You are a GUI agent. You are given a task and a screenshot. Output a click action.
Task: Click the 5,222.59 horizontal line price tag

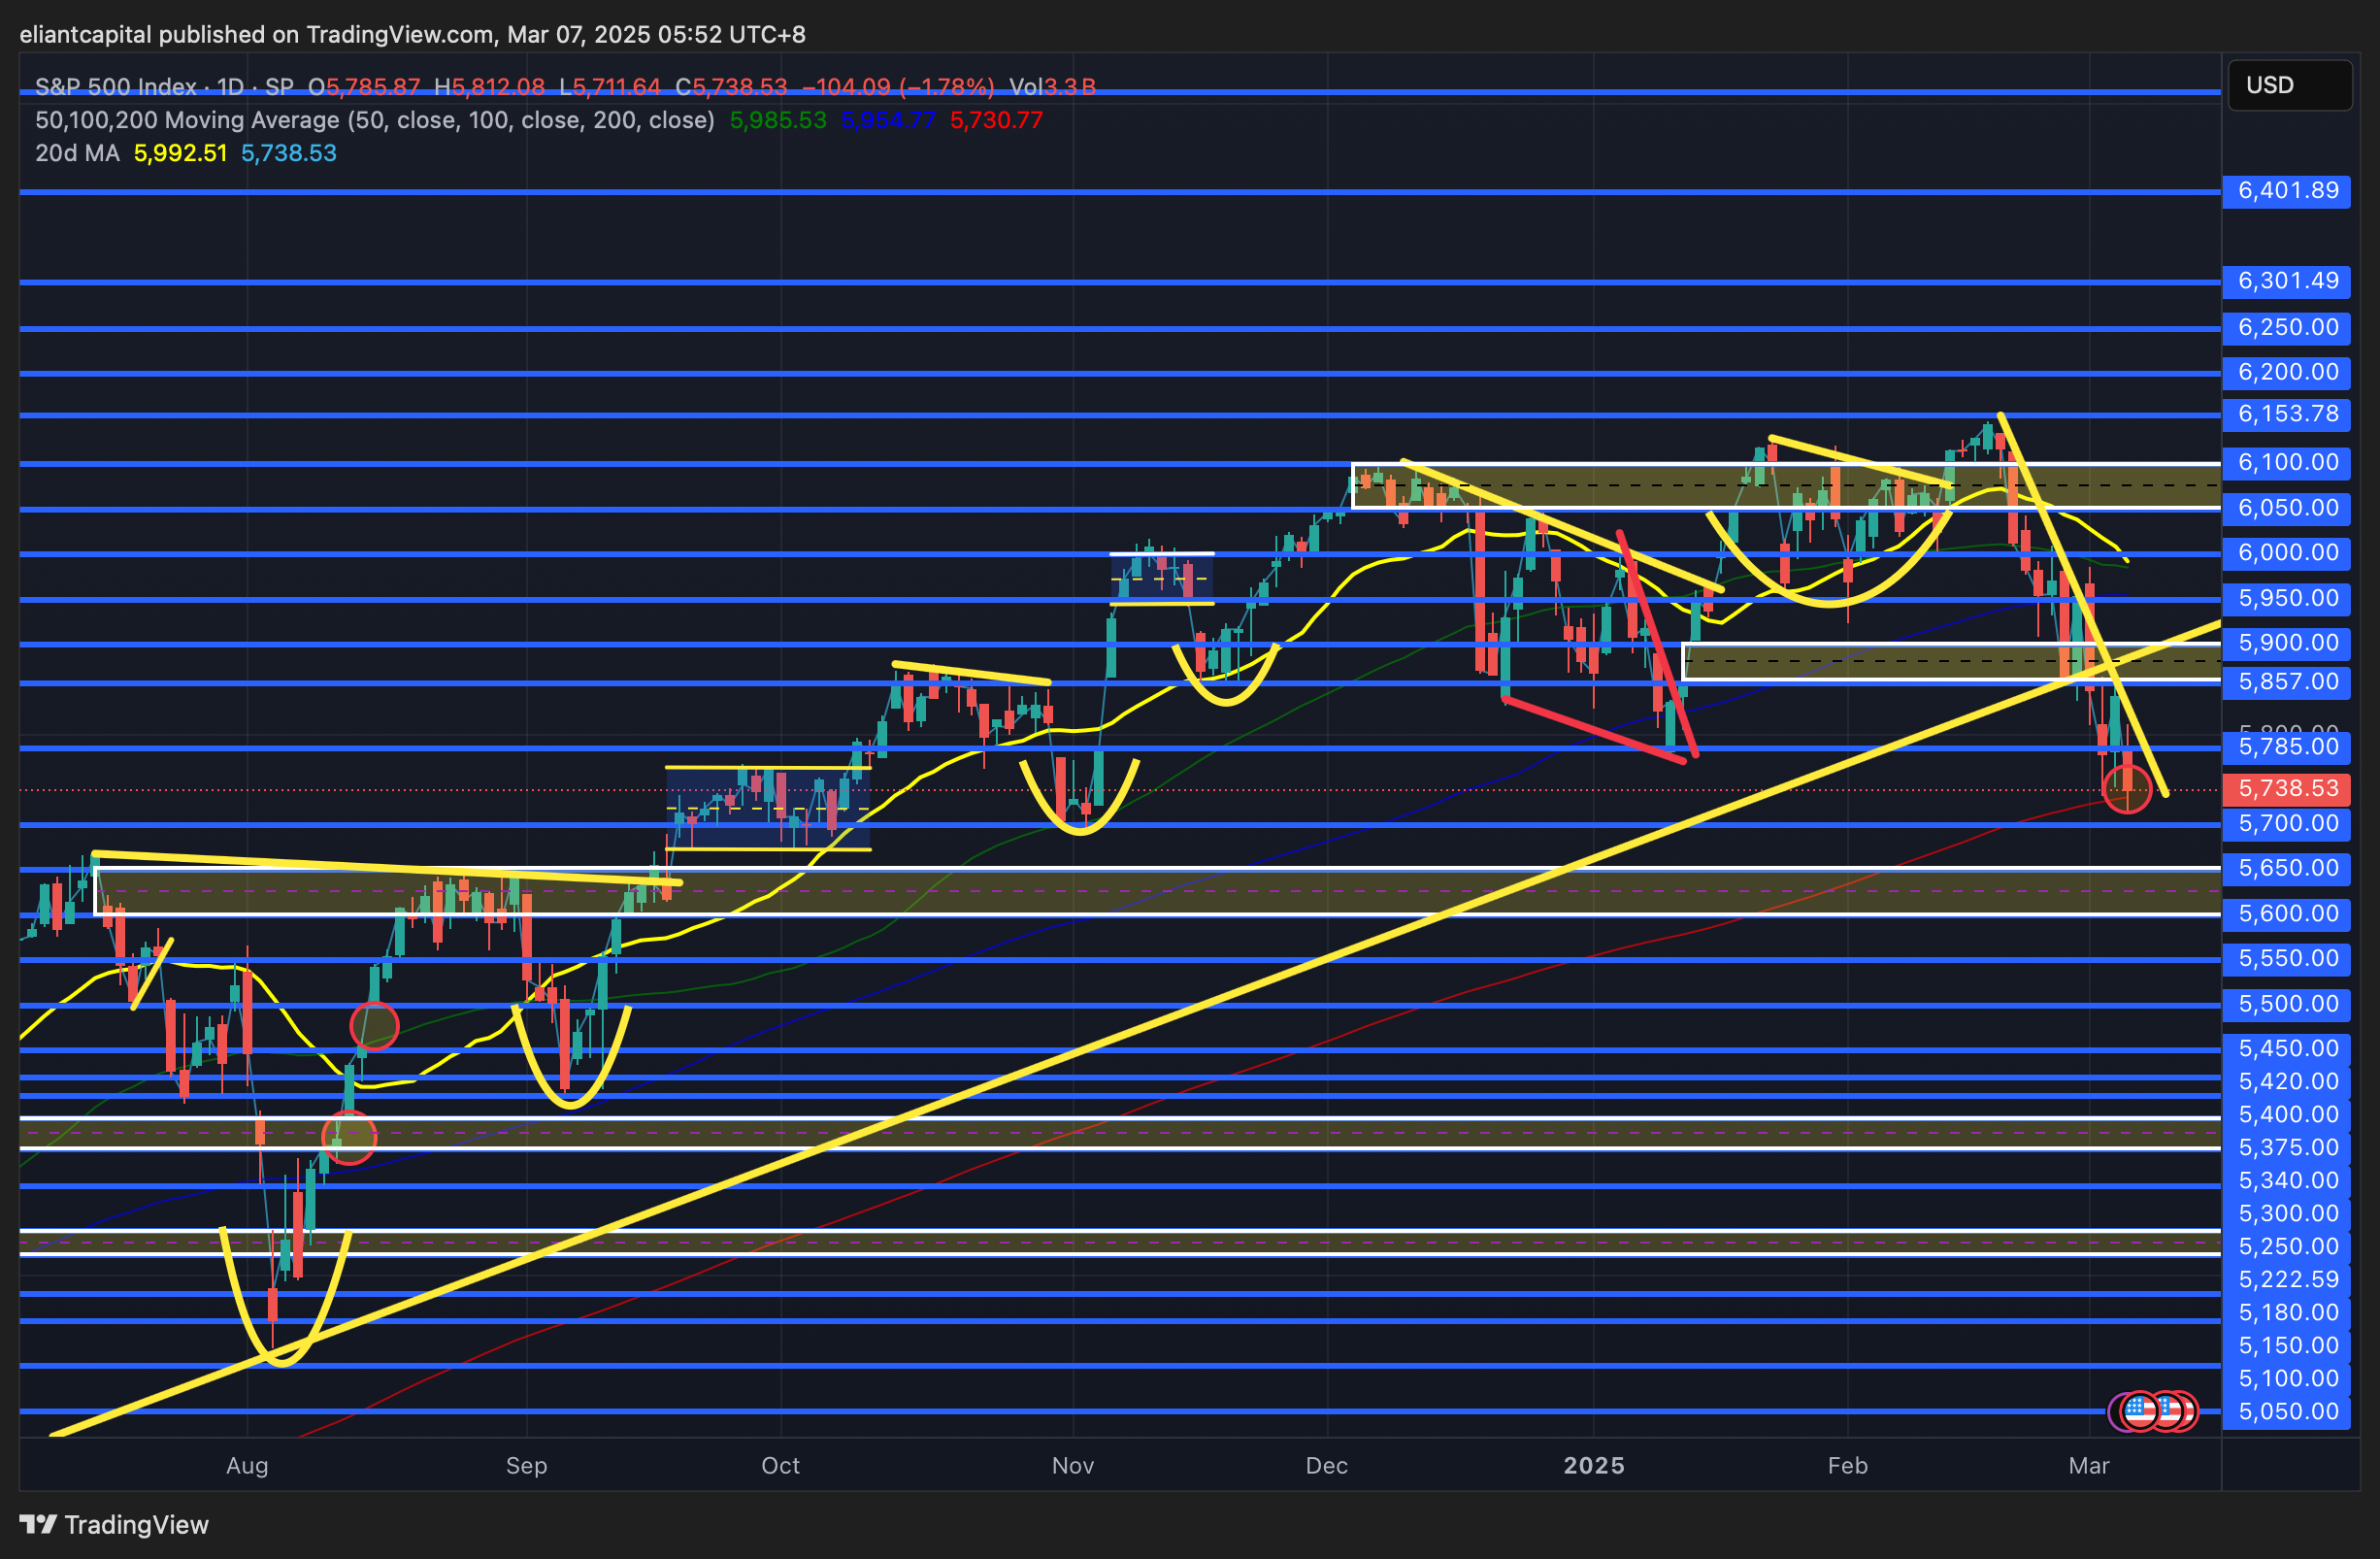[2287, 1279]
